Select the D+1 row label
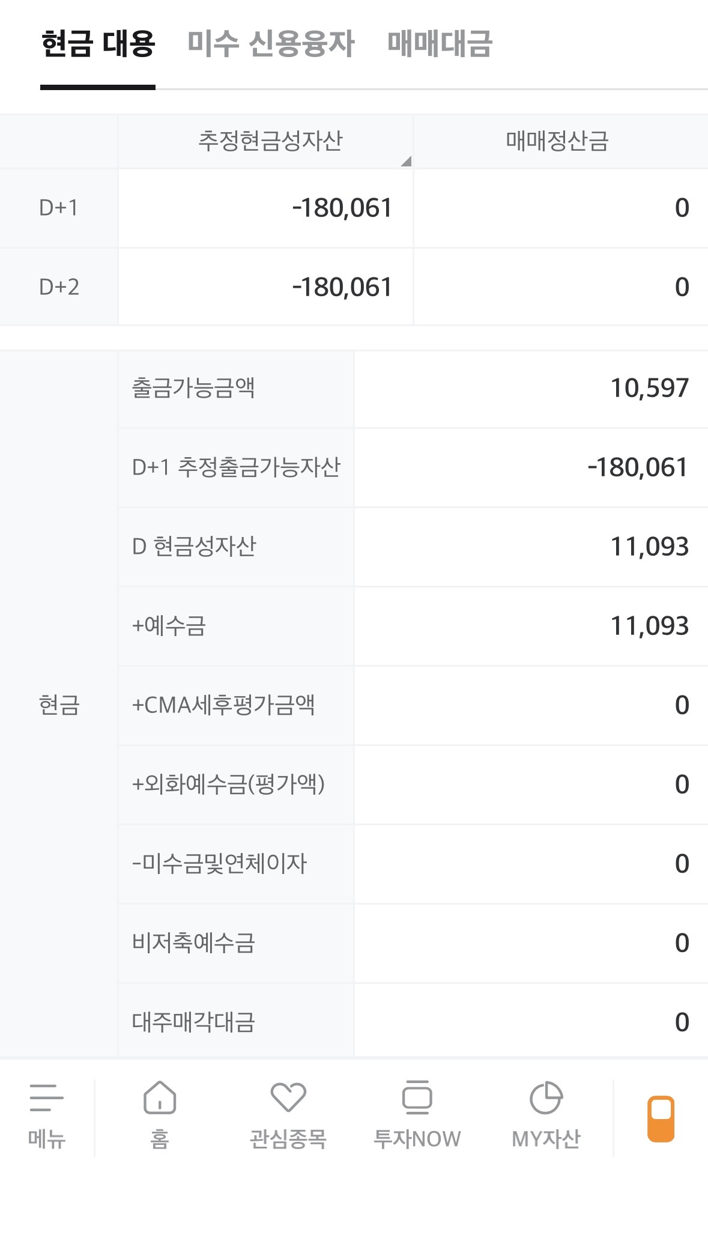708x1238 pixels. point(59,208)
